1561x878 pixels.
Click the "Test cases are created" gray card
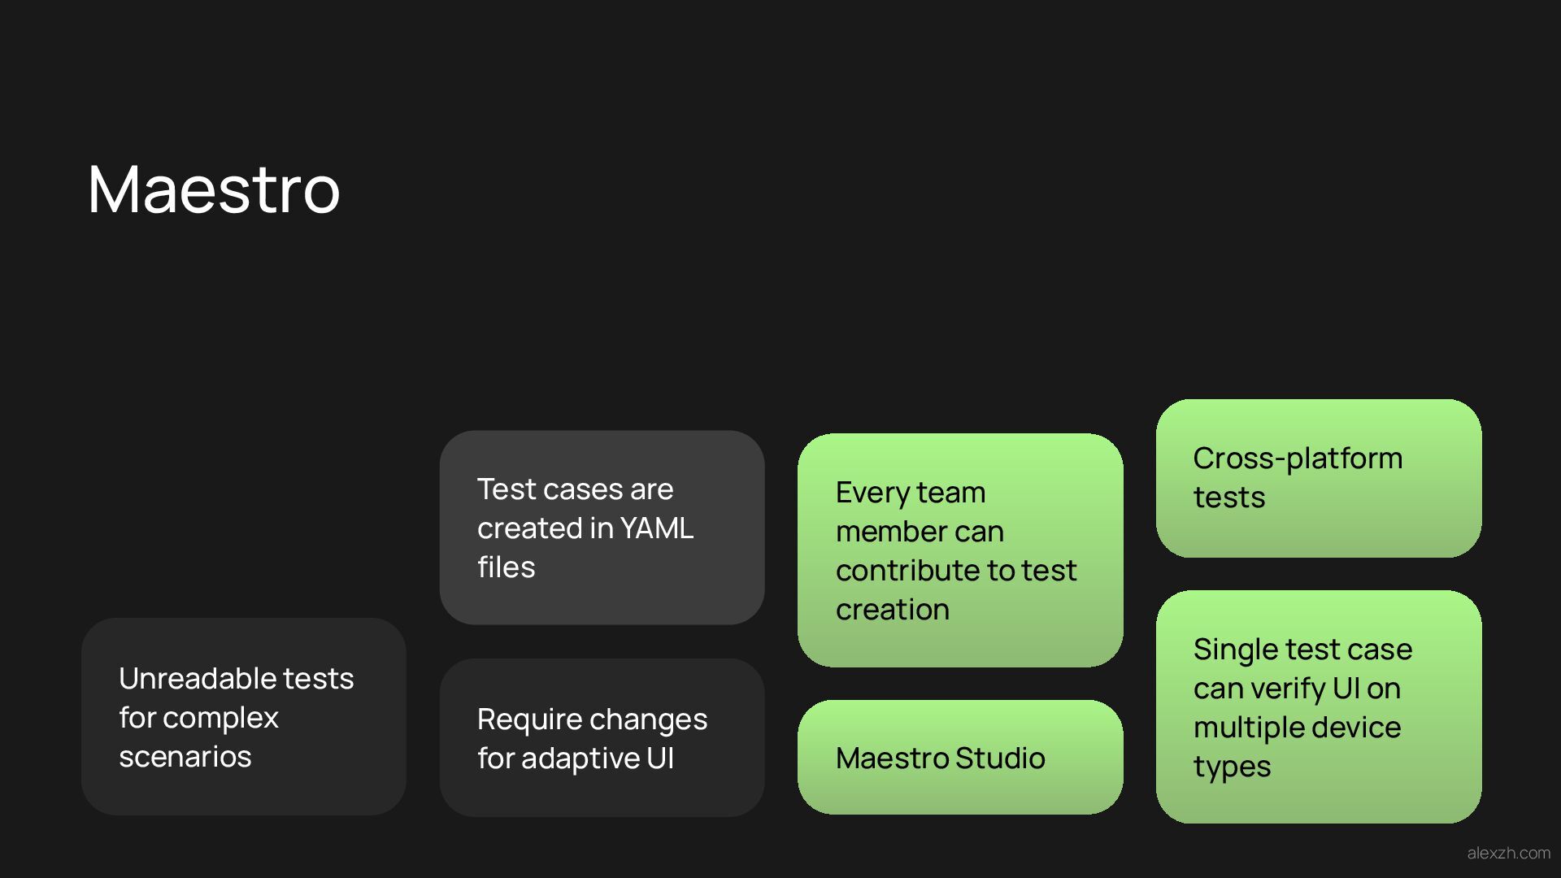point(602,528)
